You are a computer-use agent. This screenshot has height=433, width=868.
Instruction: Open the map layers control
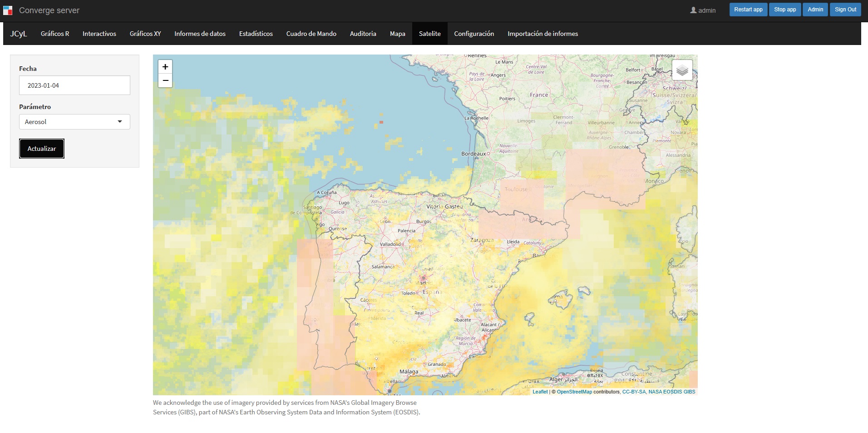(x=682, y=70)
